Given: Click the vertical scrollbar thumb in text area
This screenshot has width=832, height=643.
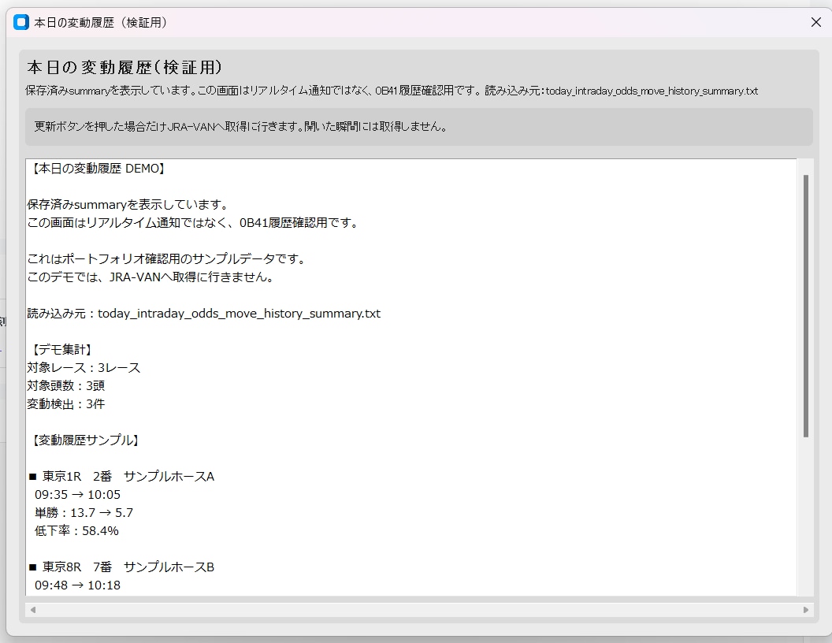Looking at the screenshot, I should [805, 306].
